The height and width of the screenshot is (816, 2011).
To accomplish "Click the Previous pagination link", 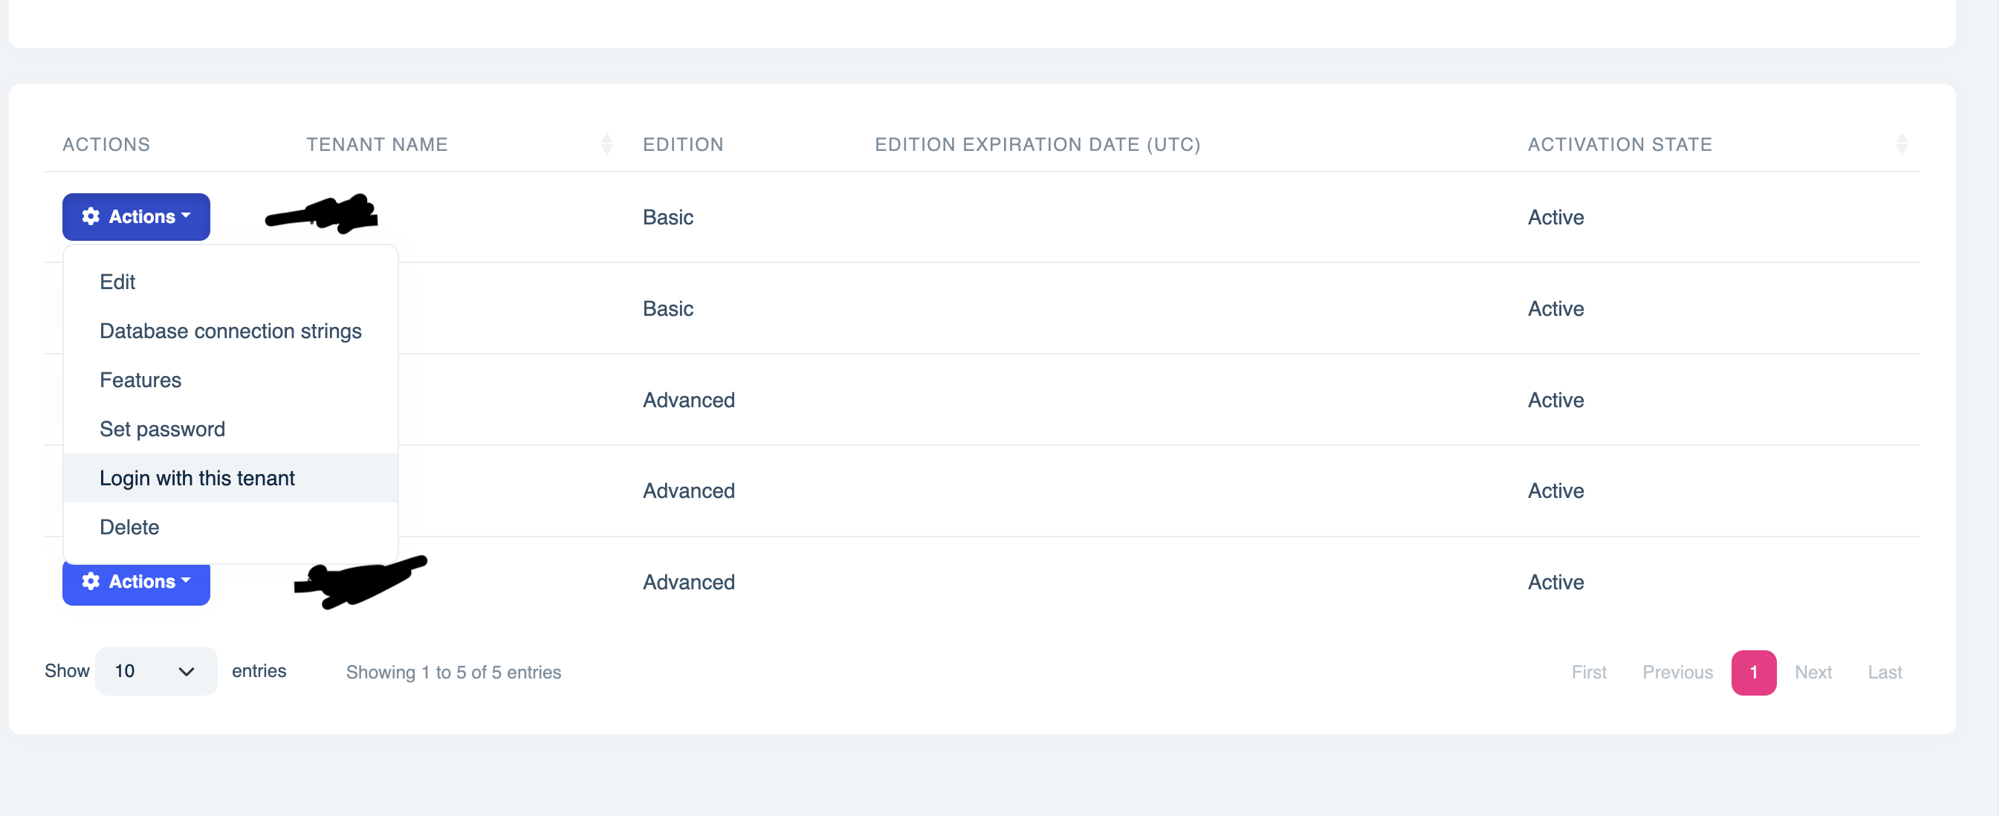I will tap(1677, 673).
